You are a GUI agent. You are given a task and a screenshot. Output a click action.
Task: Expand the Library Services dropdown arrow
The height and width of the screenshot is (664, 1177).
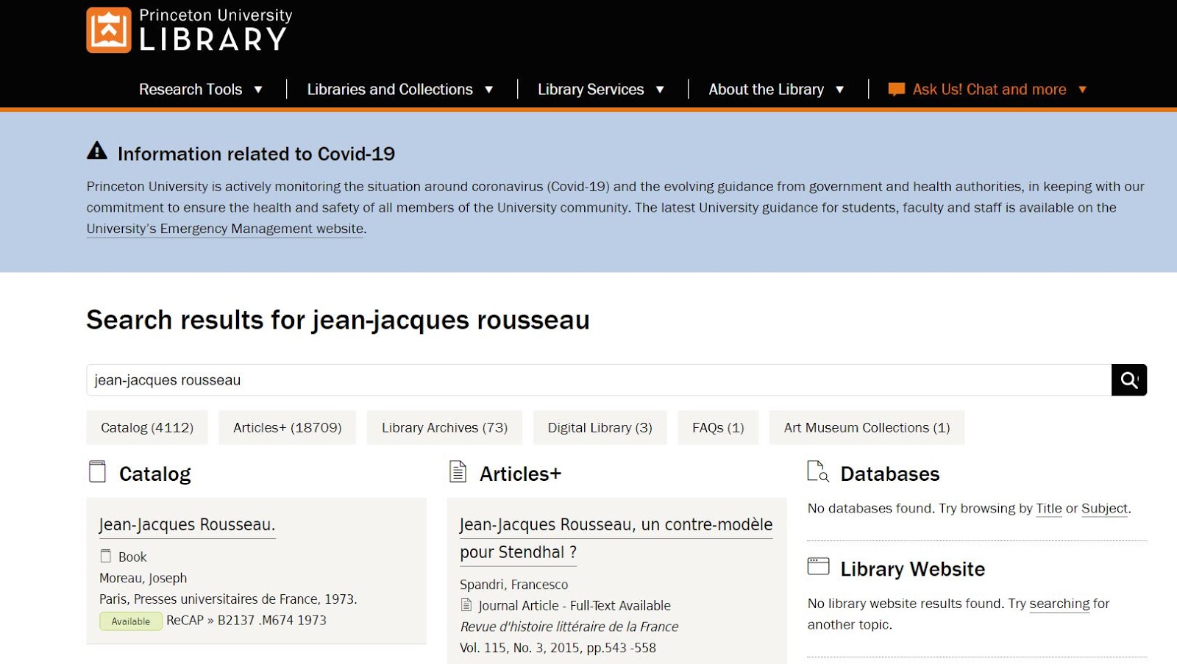660,90
